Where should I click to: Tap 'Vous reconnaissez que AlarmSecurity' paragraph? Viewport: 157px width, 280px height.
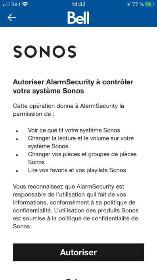[76, 206]
